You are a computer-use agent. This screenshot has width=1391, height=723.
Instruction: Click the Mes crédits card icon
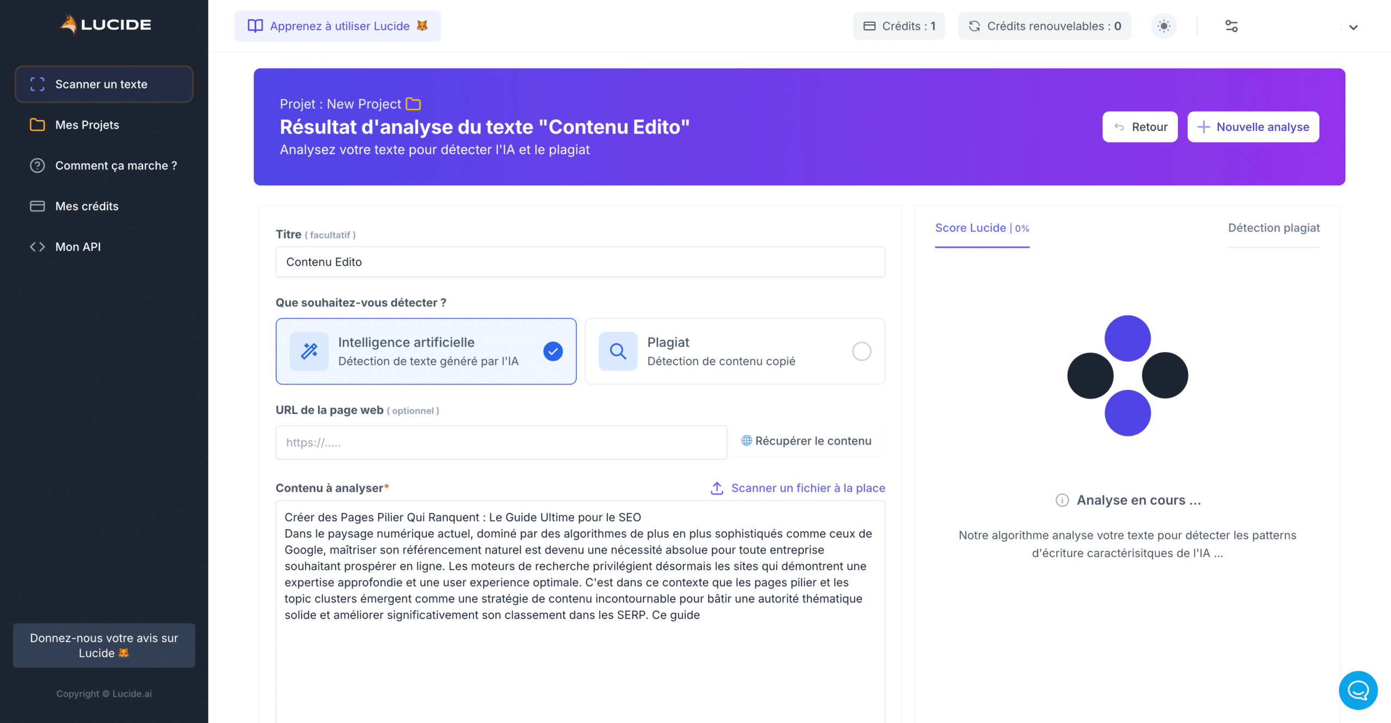(37, 206)
